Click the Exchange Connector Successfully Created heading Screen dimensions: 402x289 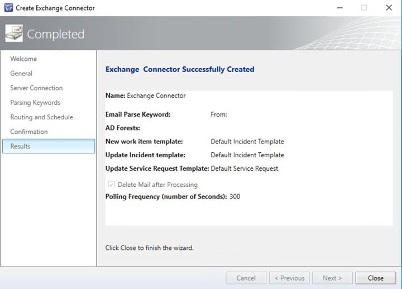(x=180, y=69)
